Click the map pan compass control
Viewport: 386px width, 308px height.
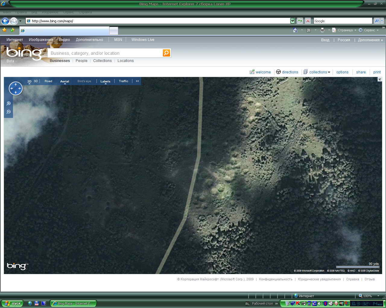(16, 88)
